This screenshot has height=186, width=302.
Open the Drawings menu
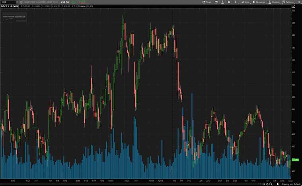[259, 2]
